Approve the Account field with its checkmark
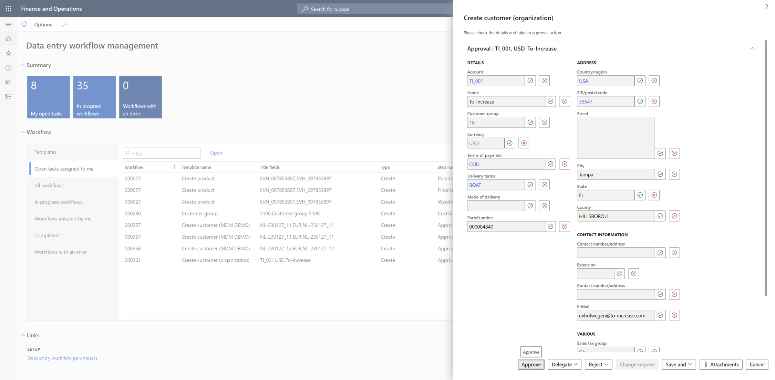Viewport: 775px width, 380px height. 530,80
